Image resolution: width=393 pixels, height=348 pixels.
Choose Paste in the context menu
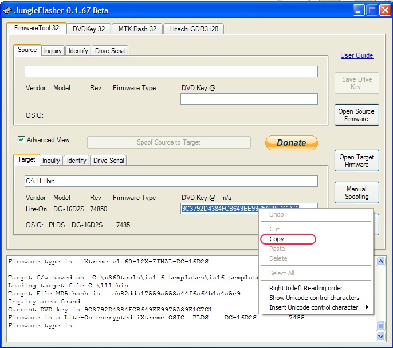(x=316, y=249)
